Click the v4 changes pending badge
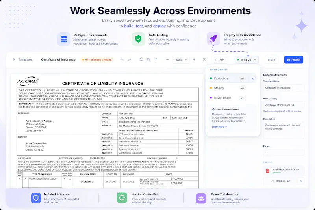This screenshot has width=315, height=210. (x=97, y=59)
